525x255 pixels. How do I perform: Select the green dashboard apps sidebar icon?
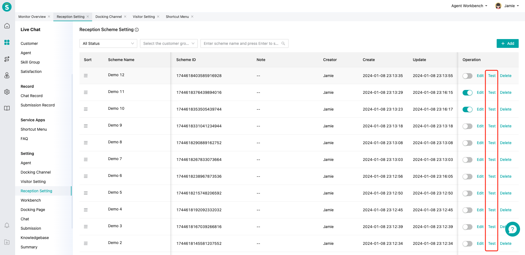click(x=7, y=42)
